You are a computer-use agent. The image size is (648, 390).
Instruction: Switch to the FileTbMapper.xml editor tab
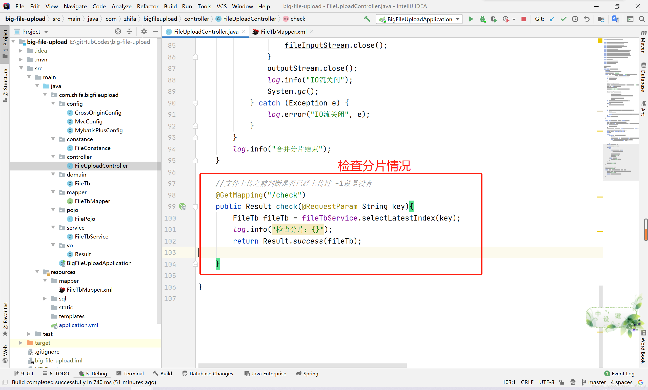pyautogui.click(x=283, y=32)
